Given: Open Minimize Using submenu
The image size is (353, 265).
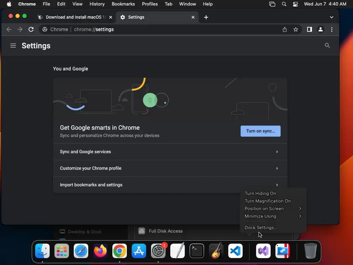Looking at the screenshot, I should (273, 216).
